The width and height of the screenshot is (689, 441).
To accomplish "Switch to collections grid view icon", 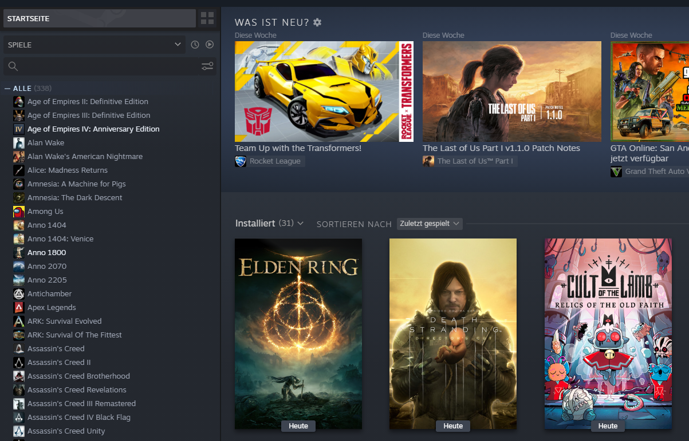I will coord(207,18).
